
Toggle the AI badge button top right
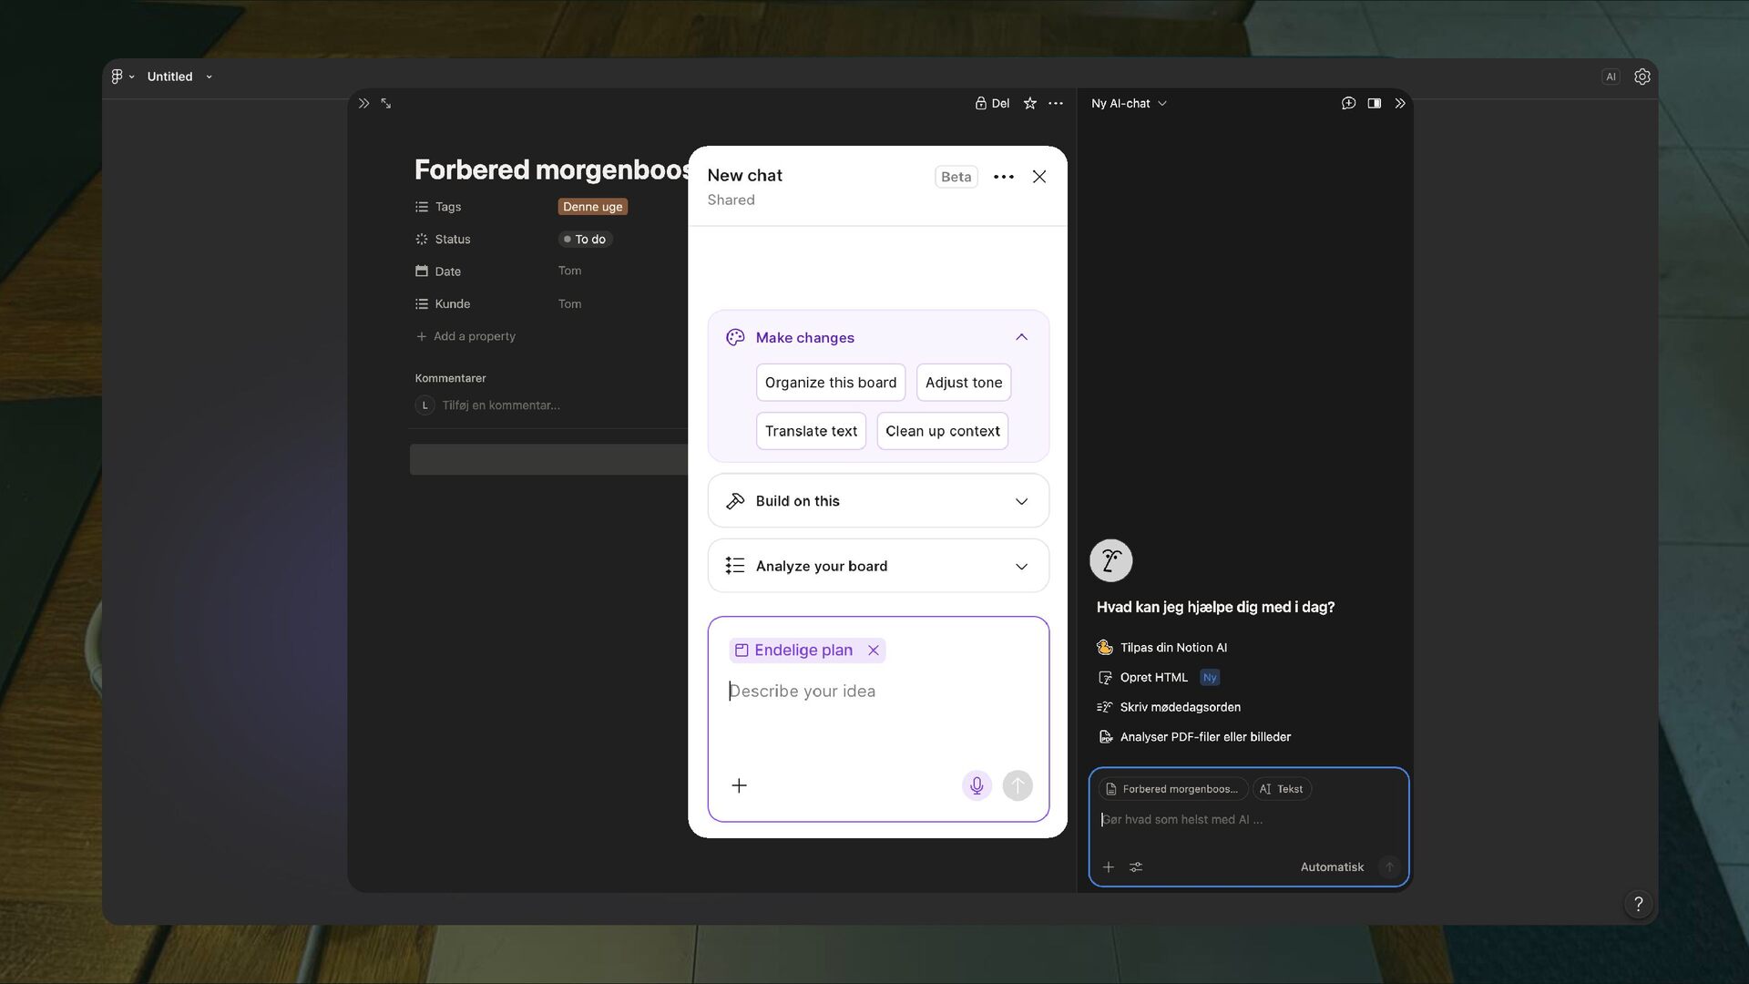(1611, 77)
